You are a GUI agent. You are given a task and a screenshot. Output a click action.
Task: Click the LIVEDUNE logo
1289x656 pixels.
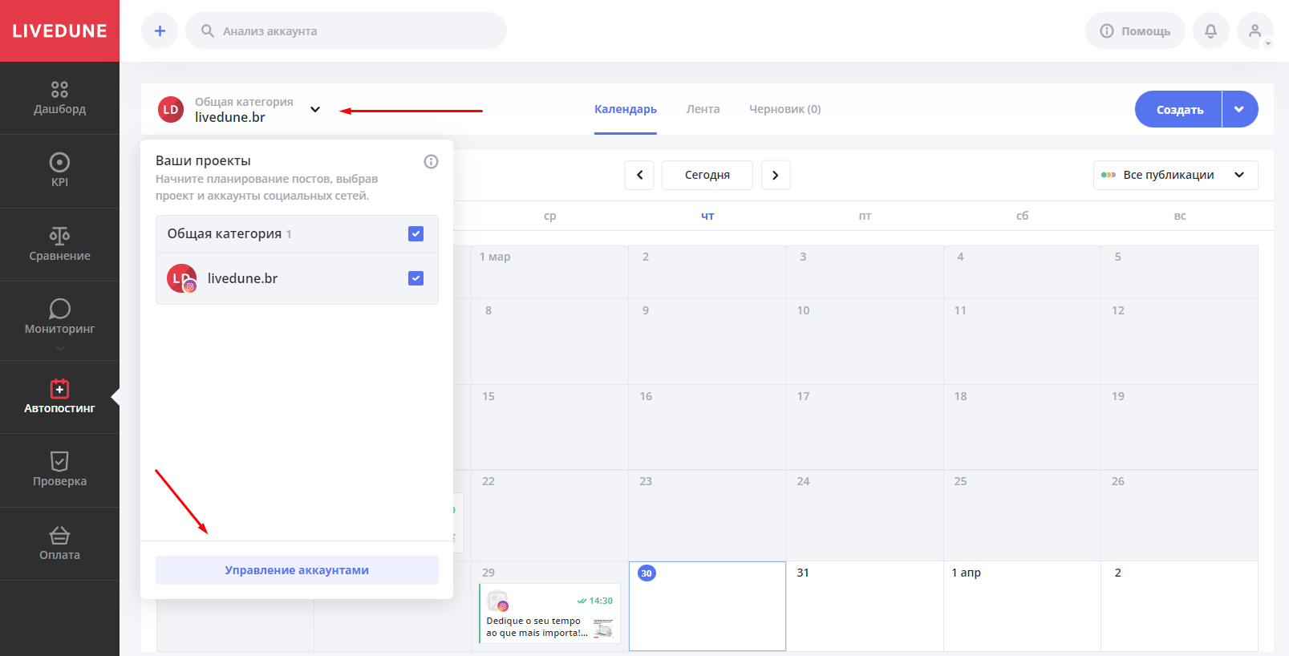pyautogui.click(x=59, y=30)
